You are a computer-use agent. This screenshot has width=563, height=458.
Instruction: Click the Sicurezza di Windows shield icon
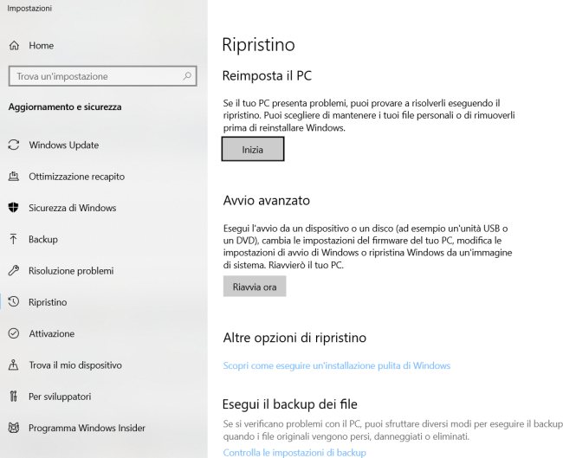coord(13,208)
